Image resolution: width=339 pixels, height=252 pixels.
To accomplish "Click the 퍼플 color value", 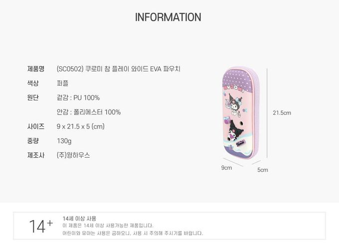I will [x=63, y=83].
